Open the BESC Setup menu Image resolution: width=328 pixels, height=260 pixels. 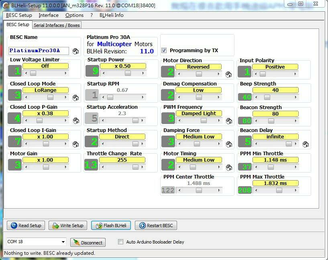[x=19, y=15]
